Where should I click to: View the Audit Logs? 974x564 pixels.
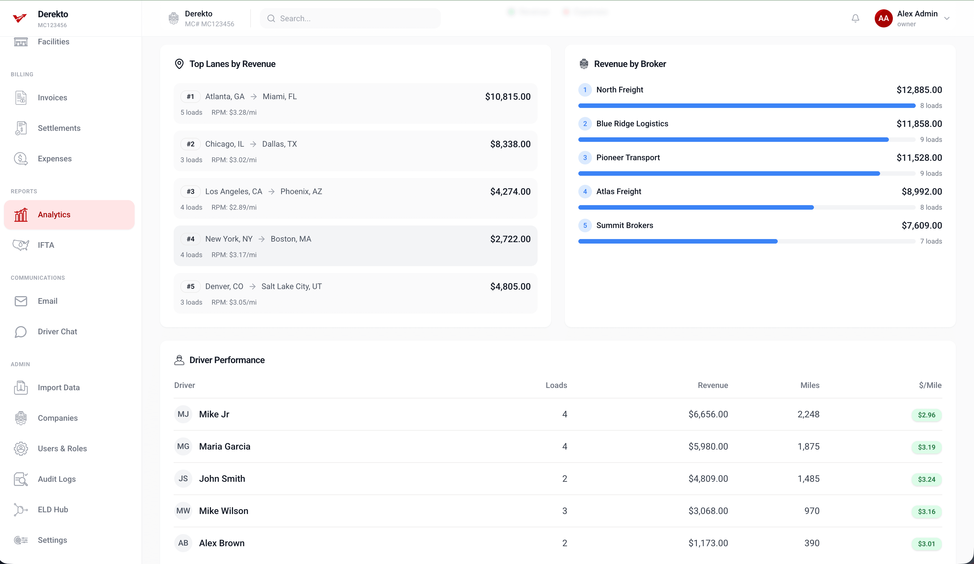click(x=69, y=479)
